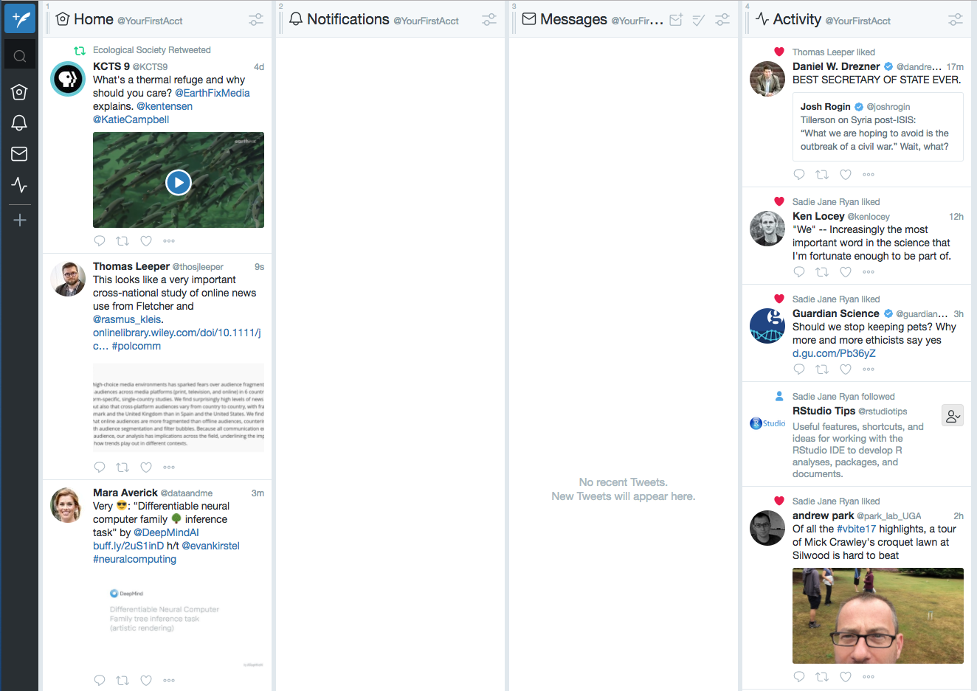Open the Activity column filter sliders
The width and height of the screenshot is (977, 691).
tap(955, 20)
